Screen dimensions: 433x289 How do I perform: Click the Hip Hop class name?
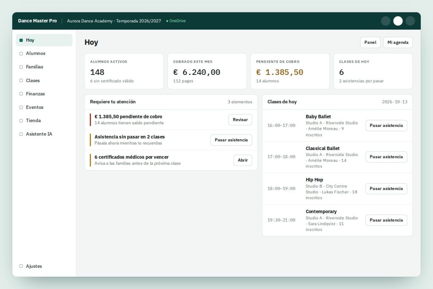coord(314,179)
